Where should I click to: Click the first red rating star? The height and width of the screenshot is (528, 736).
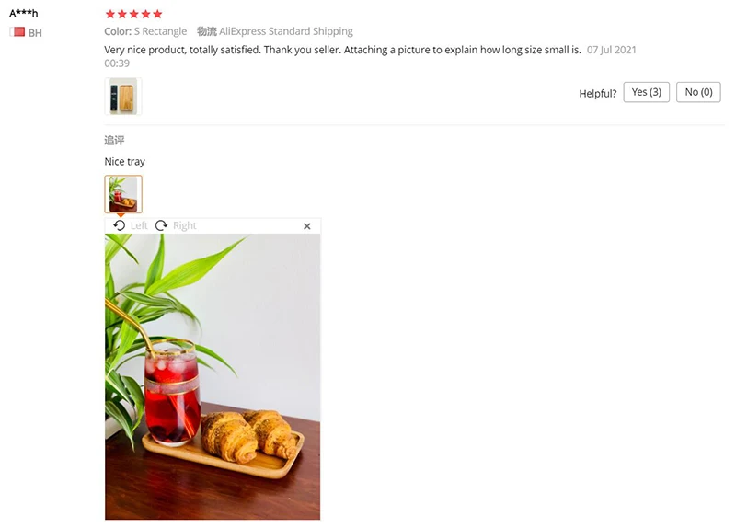tap(110, 14)
